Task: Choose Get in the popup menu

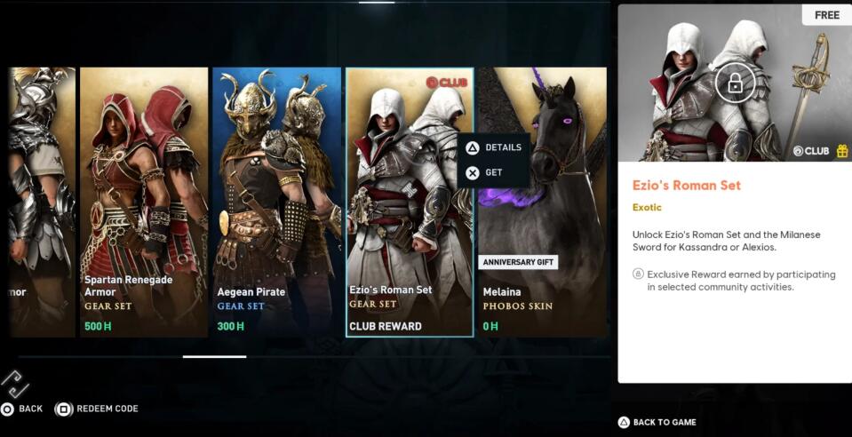Action: (494, 173)
